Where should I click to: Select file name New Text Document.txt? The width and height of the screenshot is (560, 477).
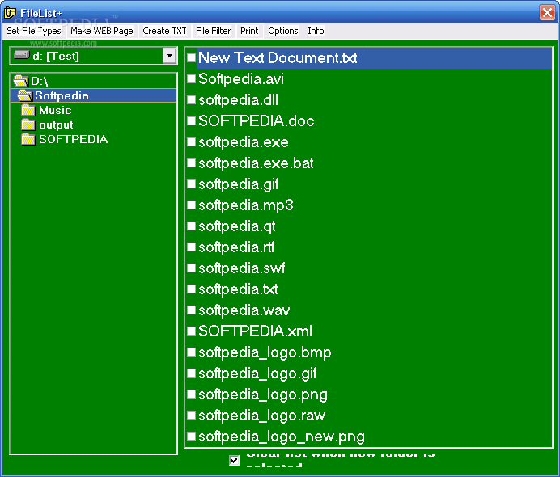coord(278,57)
